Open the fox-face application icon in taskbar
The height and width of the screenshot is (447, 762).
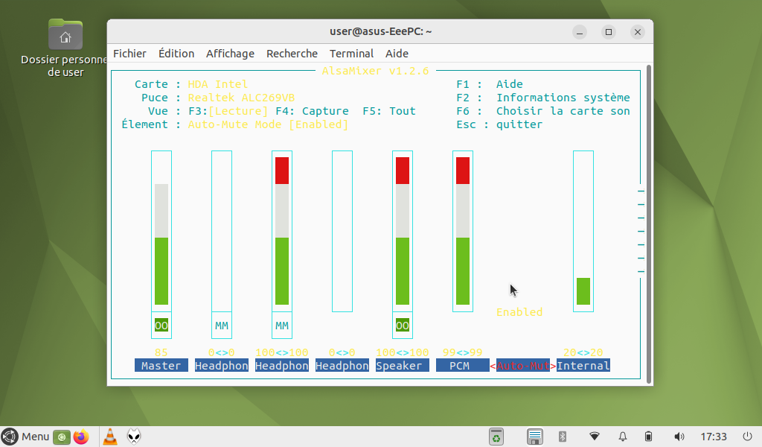(x=134, y=437)
